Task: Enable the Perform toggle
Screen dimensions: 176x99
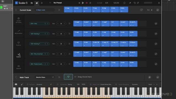Action: click(28, 84)
